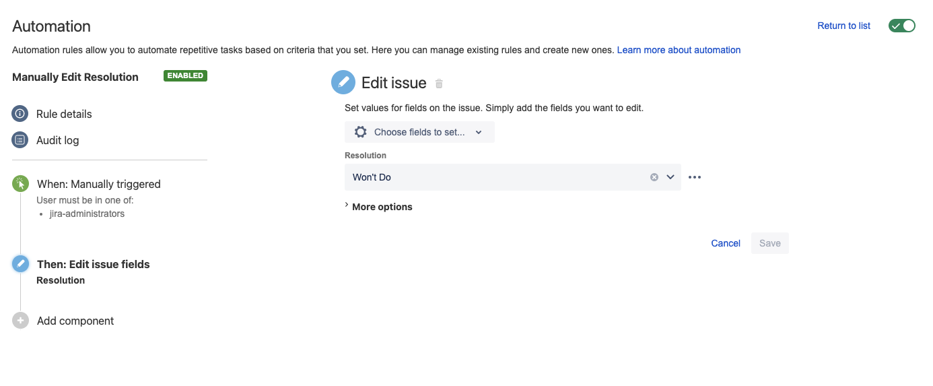Viewport: 933px width, 386px height.
Task: Open Rule details in the sidebar
Action: pos(64,114)
